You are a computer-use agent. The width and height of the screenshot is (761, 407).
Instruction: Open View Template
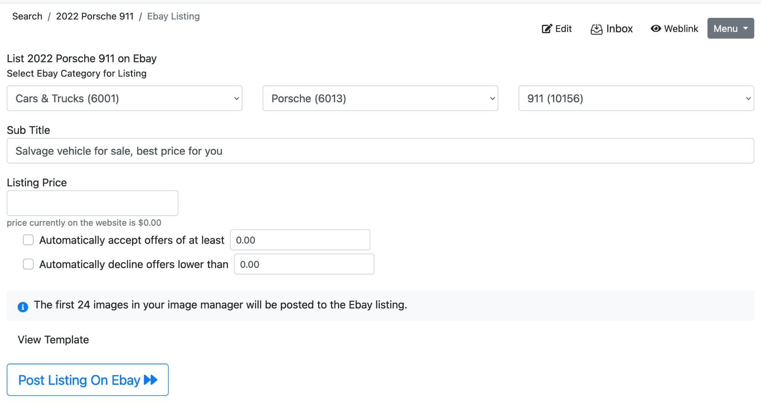point(53,339)
